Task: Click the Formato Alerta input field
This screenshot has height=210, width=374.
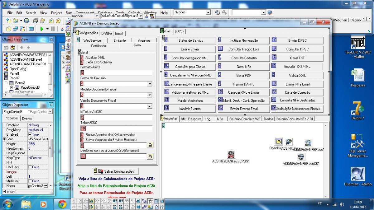Action: pos(116,72)
